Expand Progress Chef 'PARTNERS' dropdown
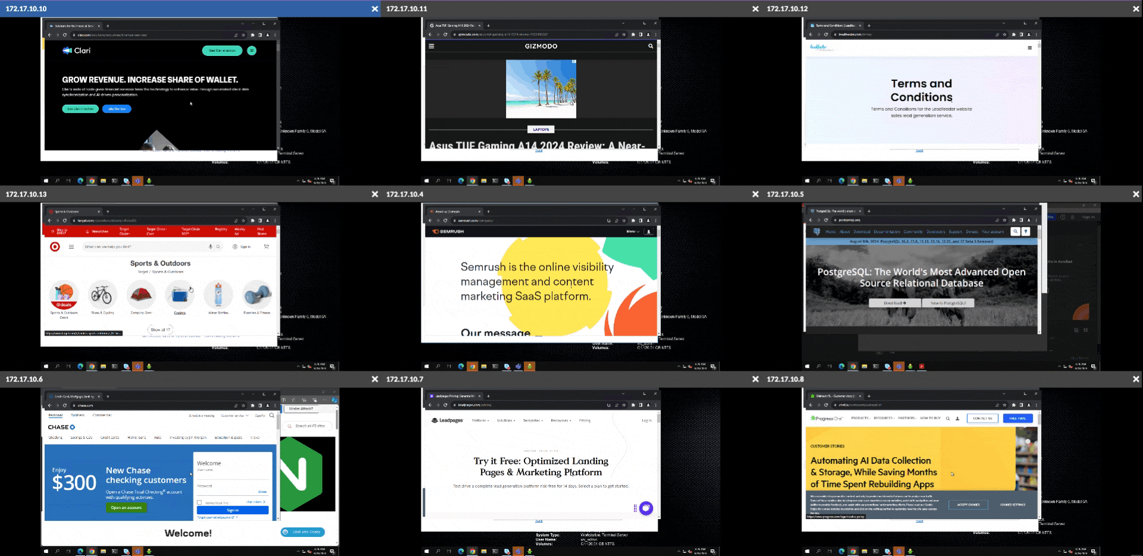Image resolution: width=1143 pixels, height=556 pixels. (x=907, y=418)
